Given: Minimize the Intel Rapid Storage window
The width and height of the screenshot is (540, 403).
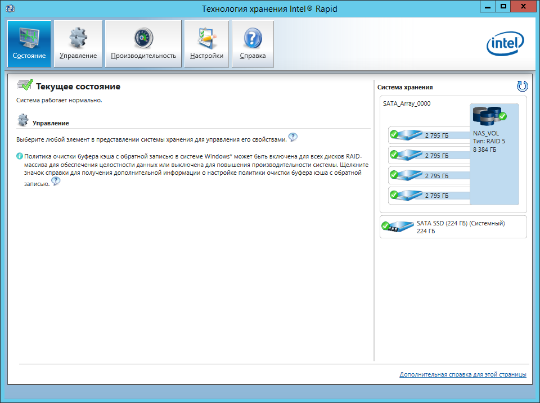Looking at the screenshot, I should 488,6.
